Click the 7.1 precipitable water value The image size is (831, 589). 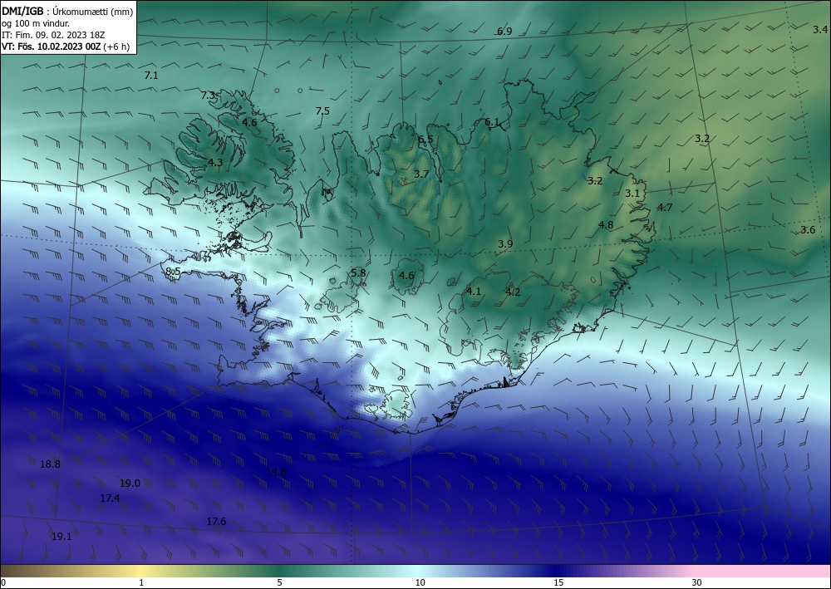coord(151,76)
